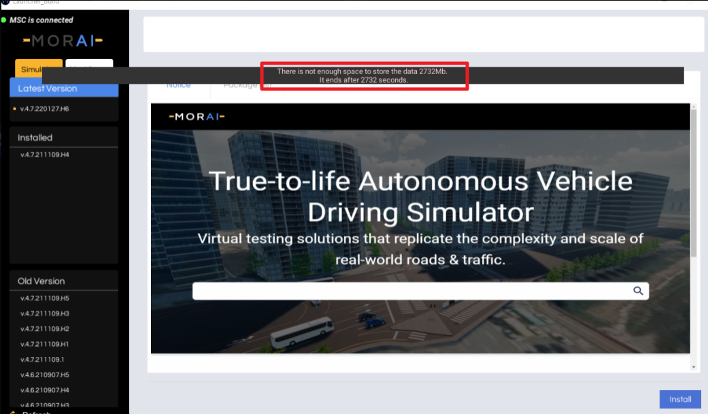Viewport: 708px width, 414px height.
Task: Select old version v.4.7.211109.1
Action: click(42, 359)
